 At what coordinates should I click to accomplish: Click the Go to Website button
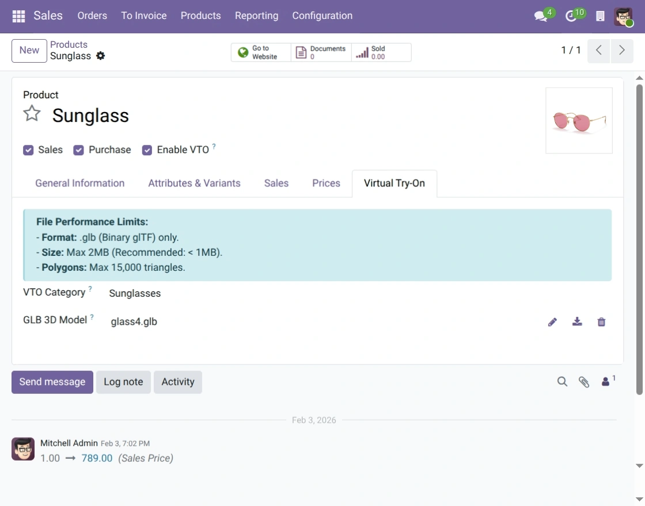[261, 52]
